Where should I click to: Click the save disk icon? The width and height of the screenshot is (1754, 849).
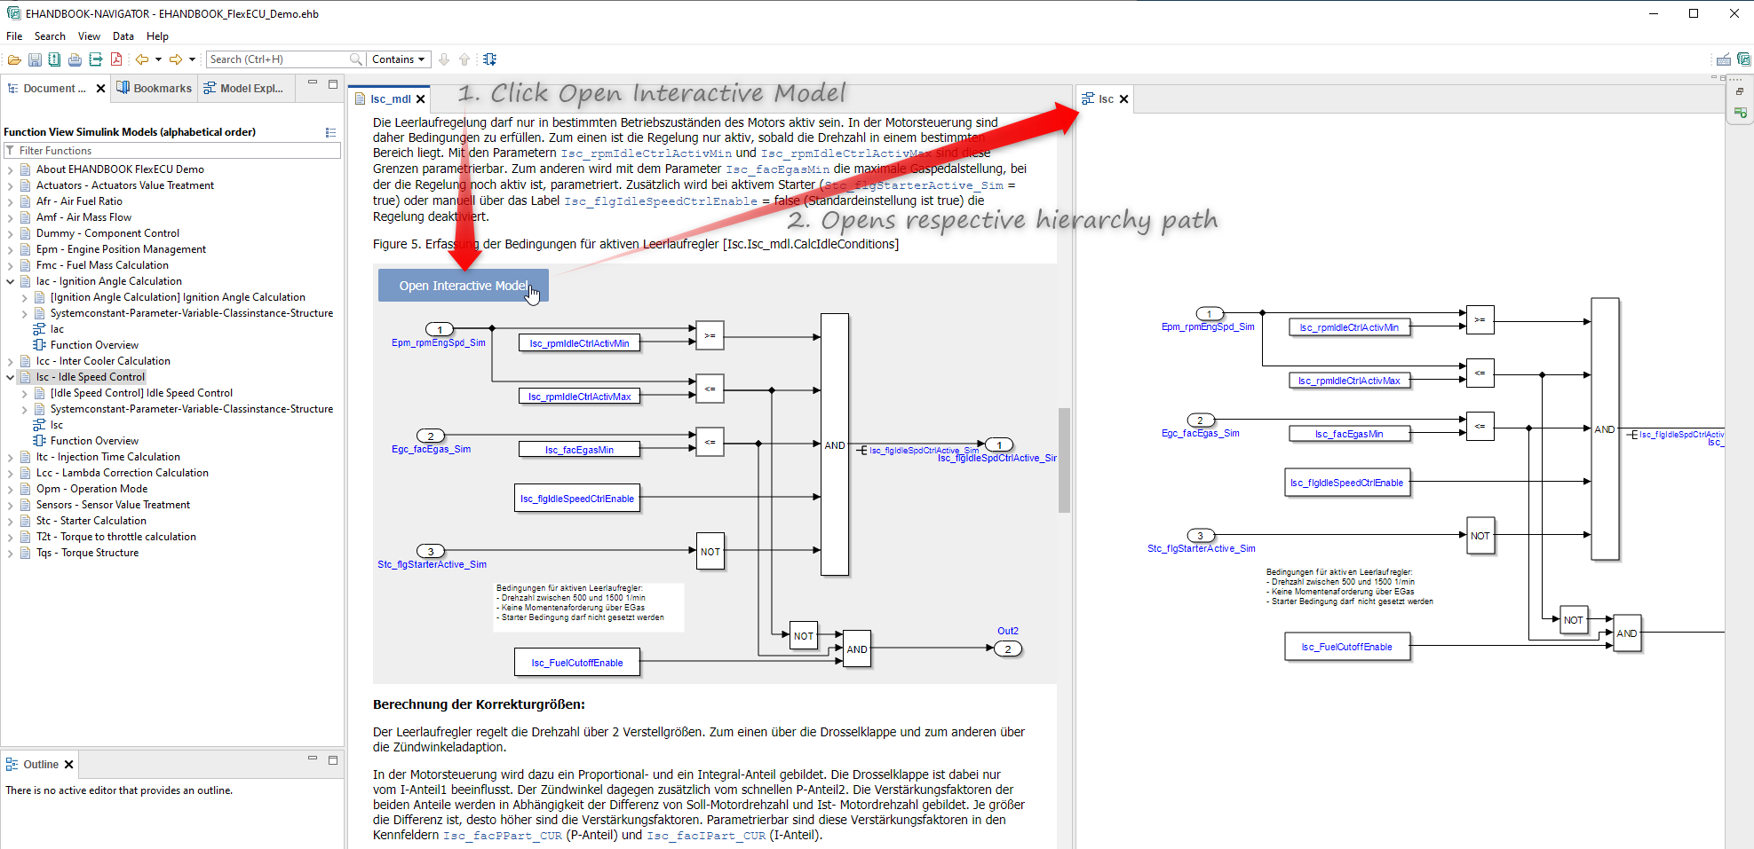click(35, 59)
